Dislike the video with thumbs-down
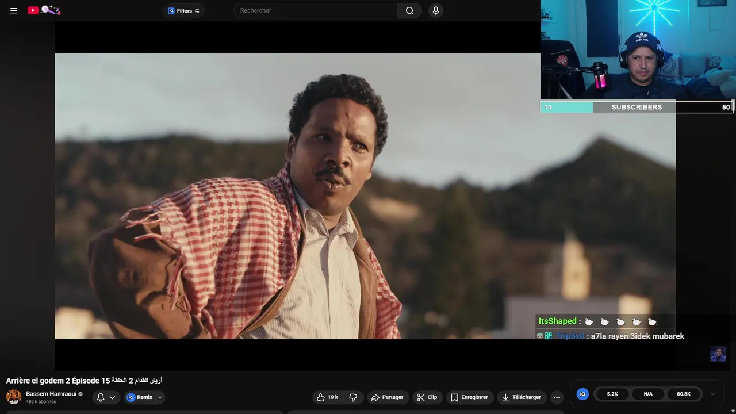736x414 pixels. click(x=353, y=397)
